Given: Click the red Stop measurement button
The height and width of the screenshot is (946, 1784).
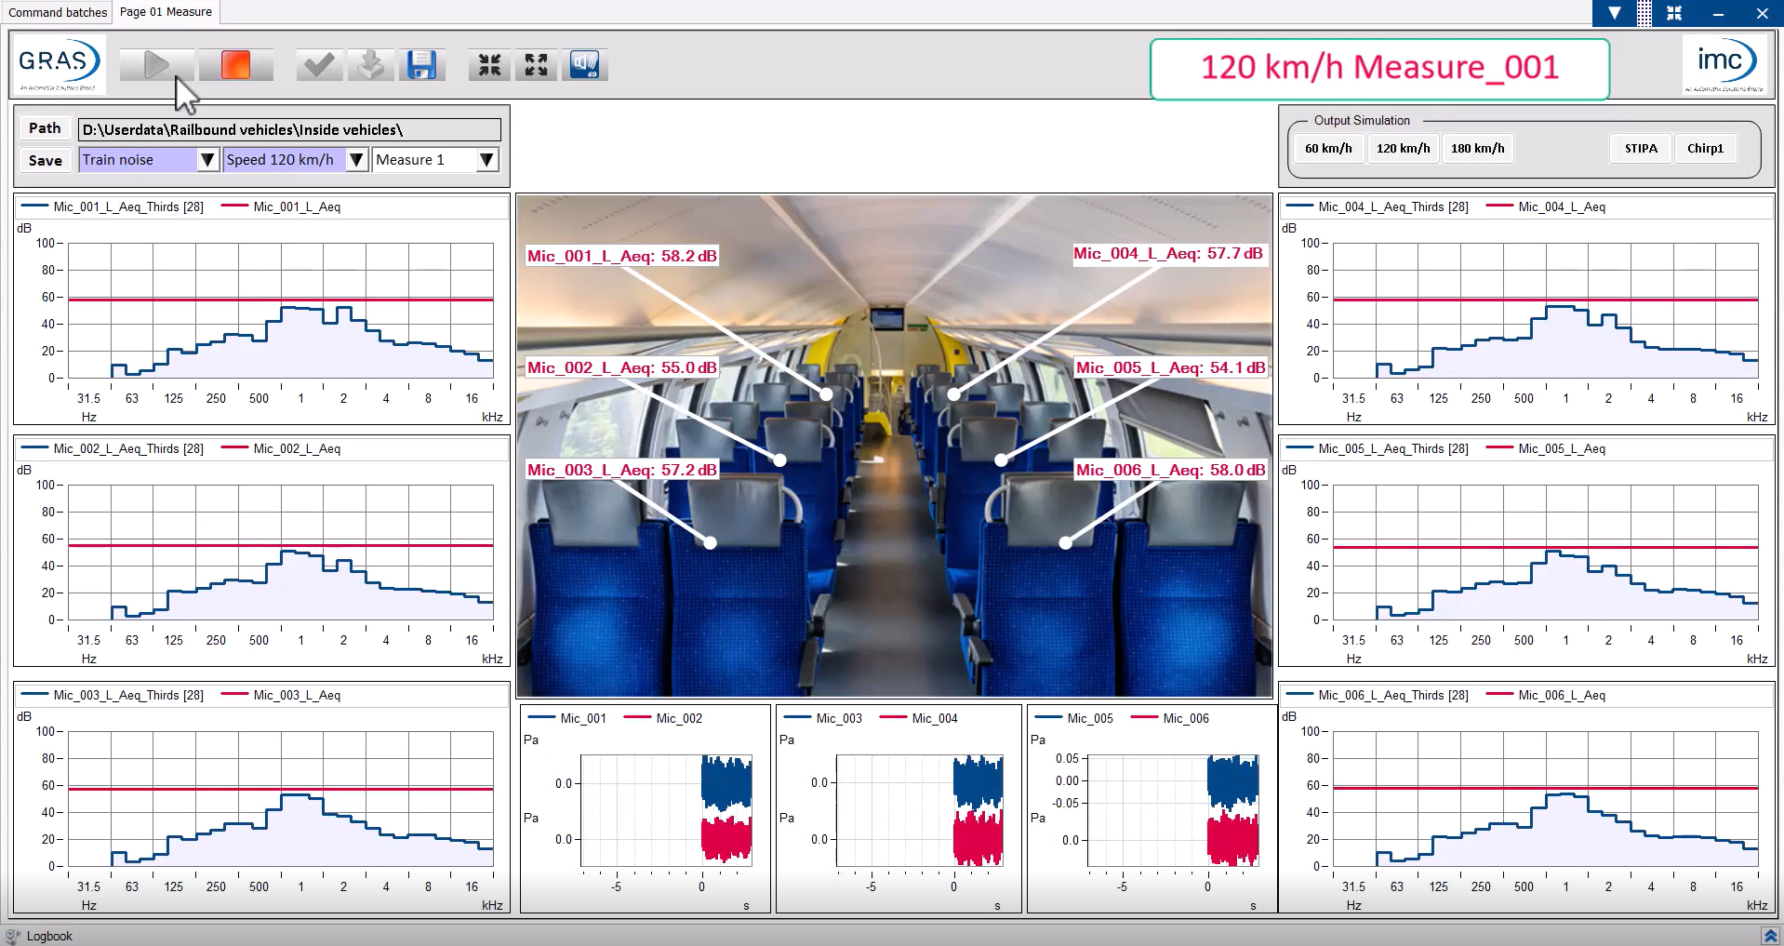Looking at the screenshot, I should point(235,65).
